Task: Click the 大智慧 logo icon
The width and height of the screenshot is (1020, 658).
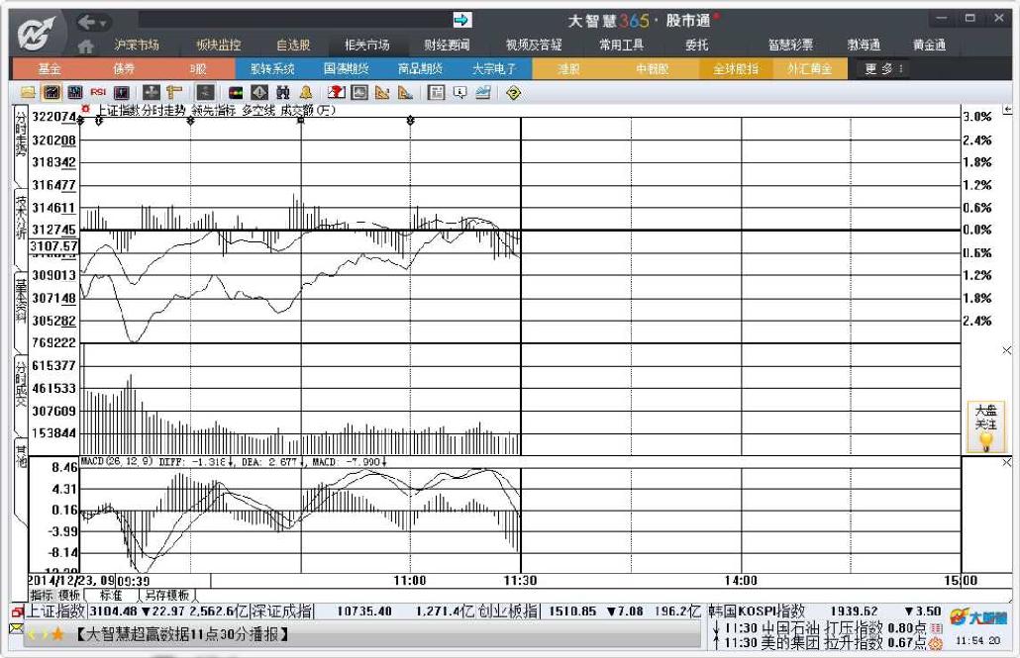Action: pyautogui.click(x=36, y=34)
